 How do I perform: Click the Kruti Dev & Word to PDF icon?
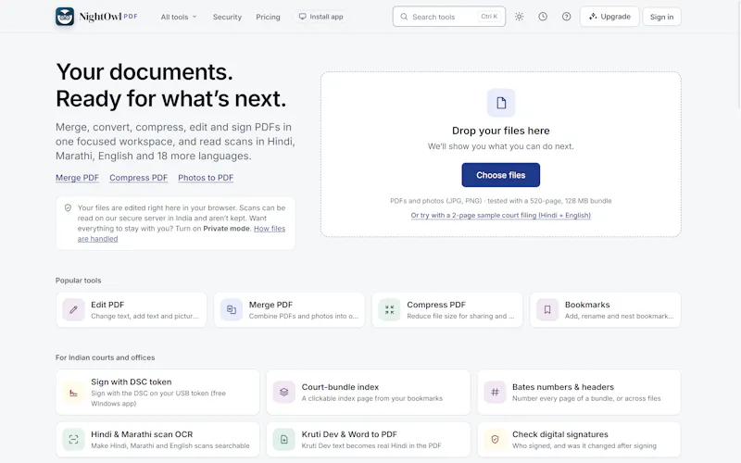pos(284,439)
